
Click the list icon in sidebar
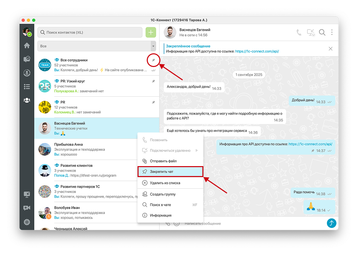coord(27,86)
